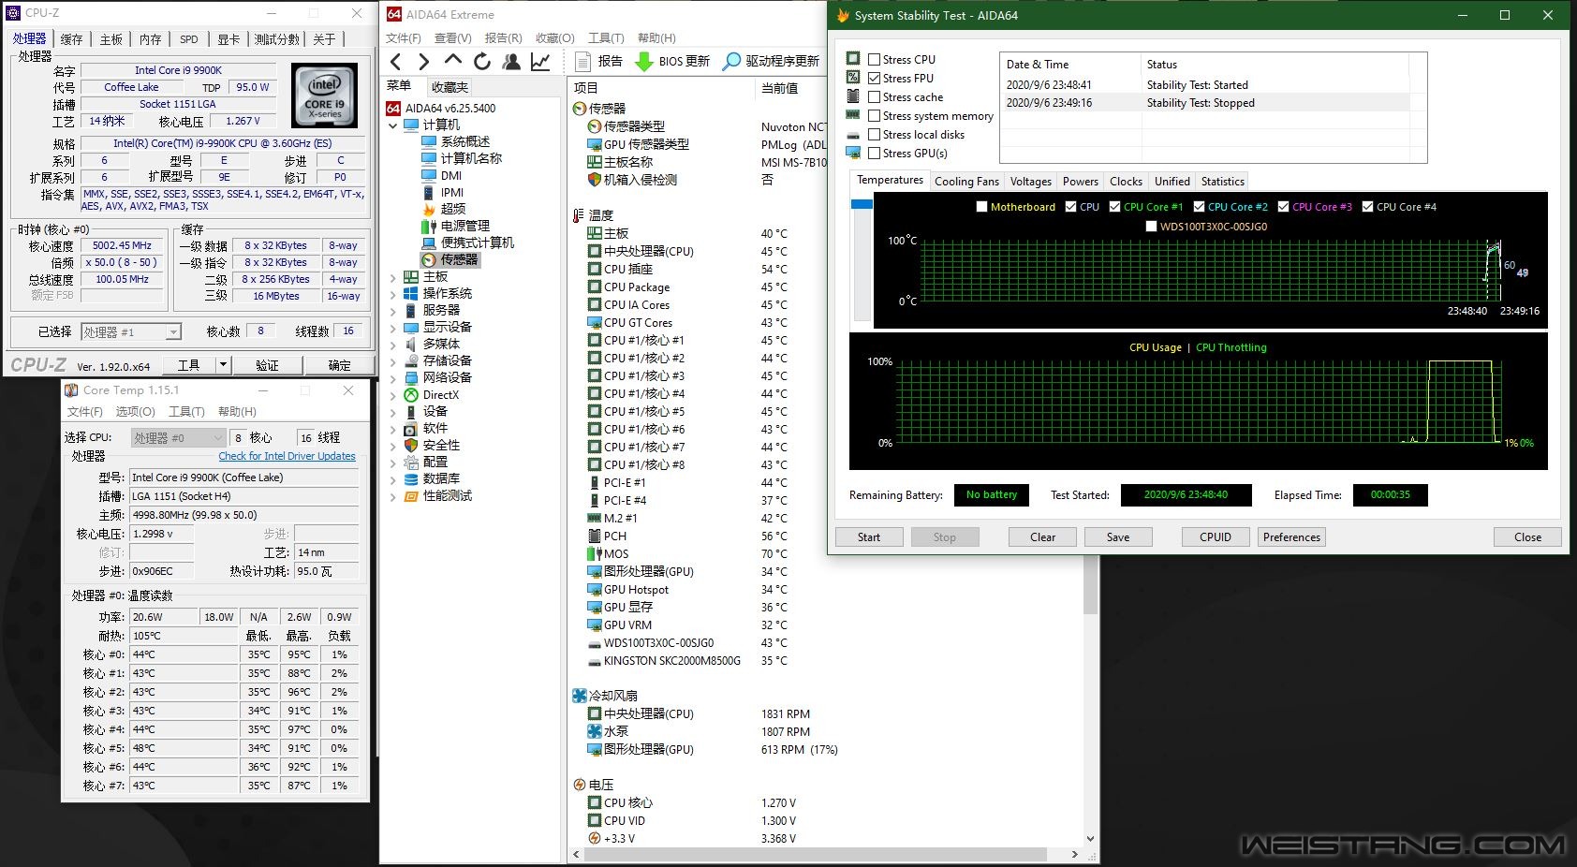Screen dimensions: 1577x867
Task: Click the BIOS 更新 download icon
Action: pos(644,62)
